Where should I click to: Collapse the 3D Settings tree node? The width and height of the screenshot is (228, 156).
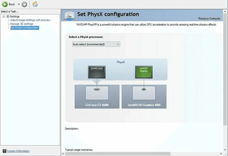pyautogui.click(x=4, y=16)
